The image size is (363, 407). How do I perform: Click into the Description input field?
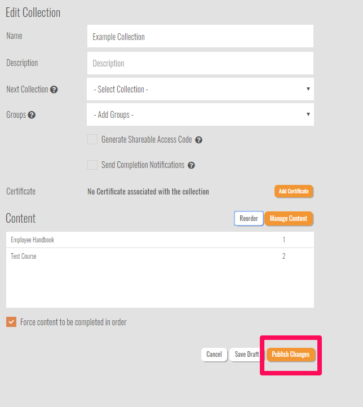point(200,63)
